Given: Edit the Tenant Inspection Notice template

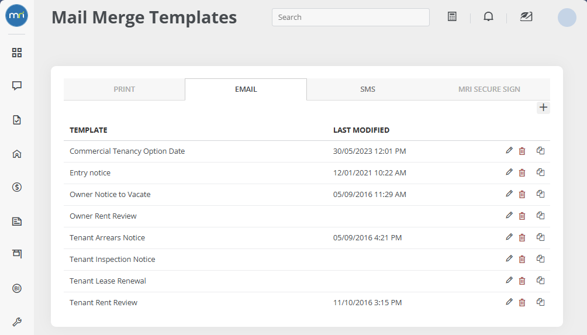Looking at the screenshot, I should pos(509,258).
